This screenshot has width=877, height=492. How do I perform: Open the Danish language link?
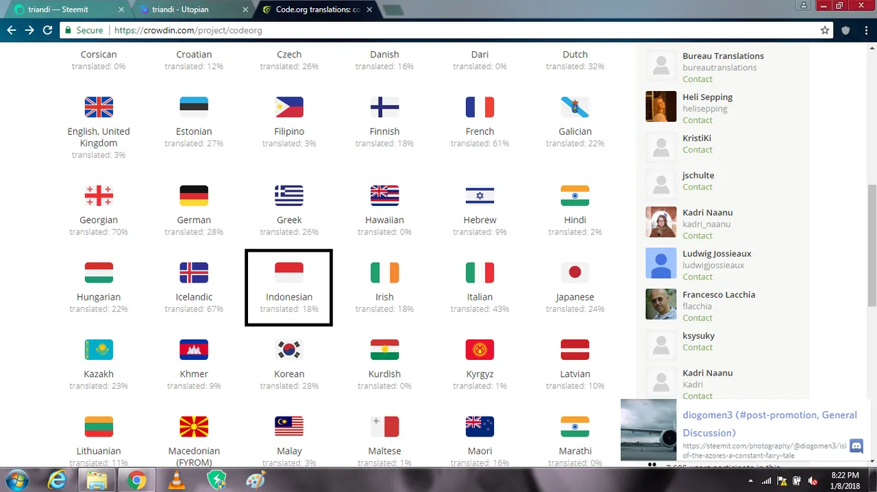pyautogui.click(x=384, y=55)
